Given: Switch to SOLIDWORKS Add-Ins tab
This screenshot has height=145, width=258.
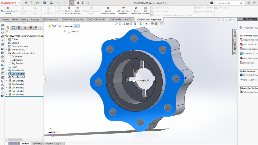Looking at the screenshot, I should tap(72, 20).
